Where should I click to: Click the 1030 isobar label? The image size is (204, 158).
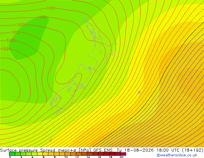coord(42,17)
